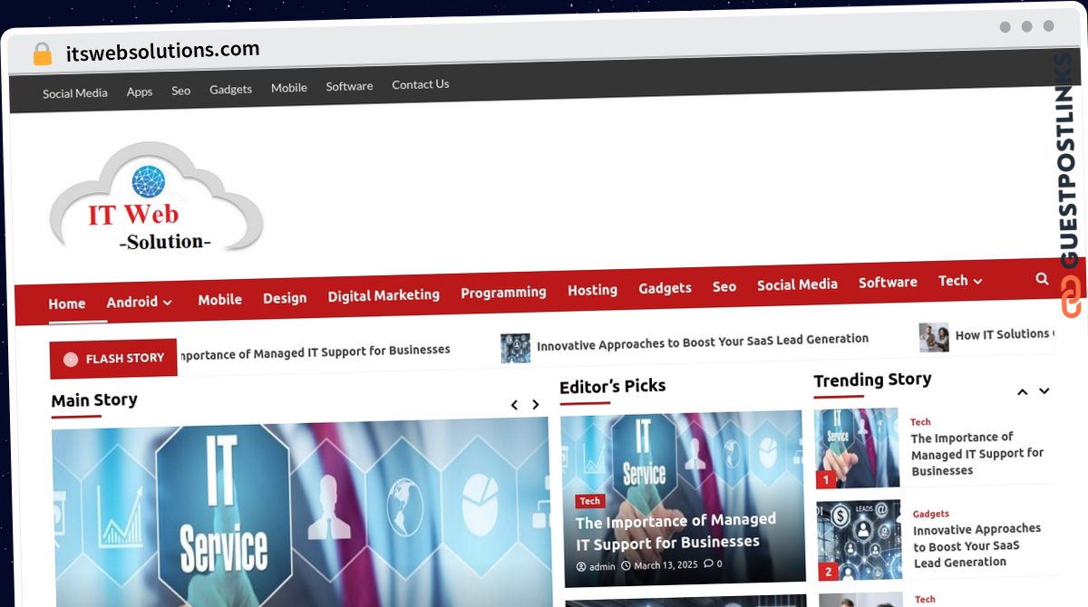Show next Trending Story with down arrow

1044,390
